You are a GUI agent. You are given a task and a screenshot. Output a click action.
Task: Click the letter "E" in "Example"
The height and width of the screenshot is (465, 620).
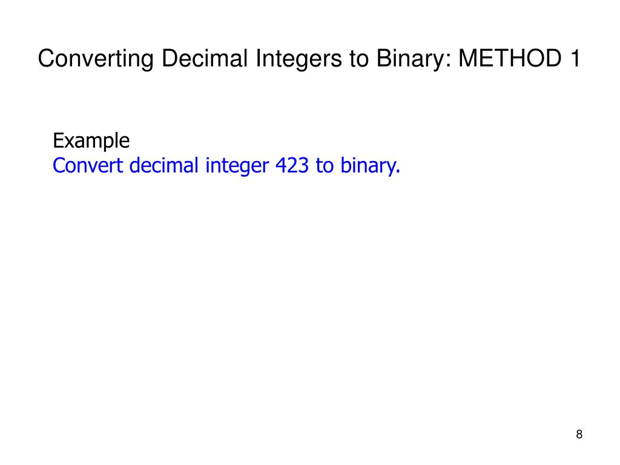click(x=58, y=140)
